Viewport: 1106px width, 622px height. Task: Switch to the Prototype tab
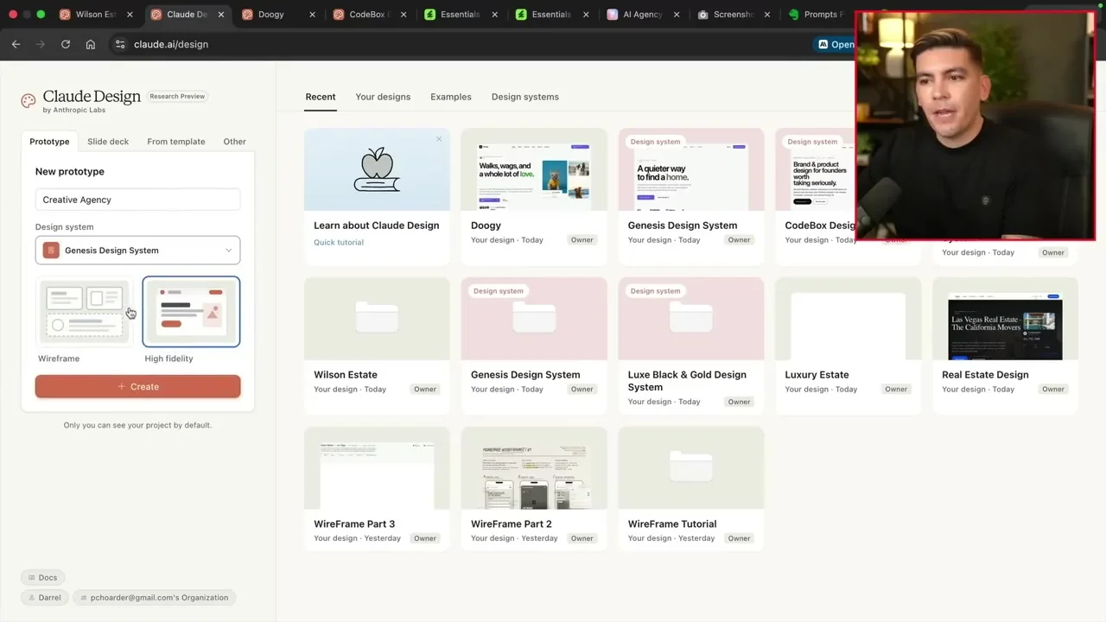(x=49, y=142)
